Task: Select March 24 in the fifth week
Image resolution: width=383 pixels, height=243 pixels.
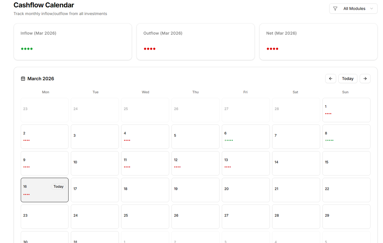Action: 95,217
